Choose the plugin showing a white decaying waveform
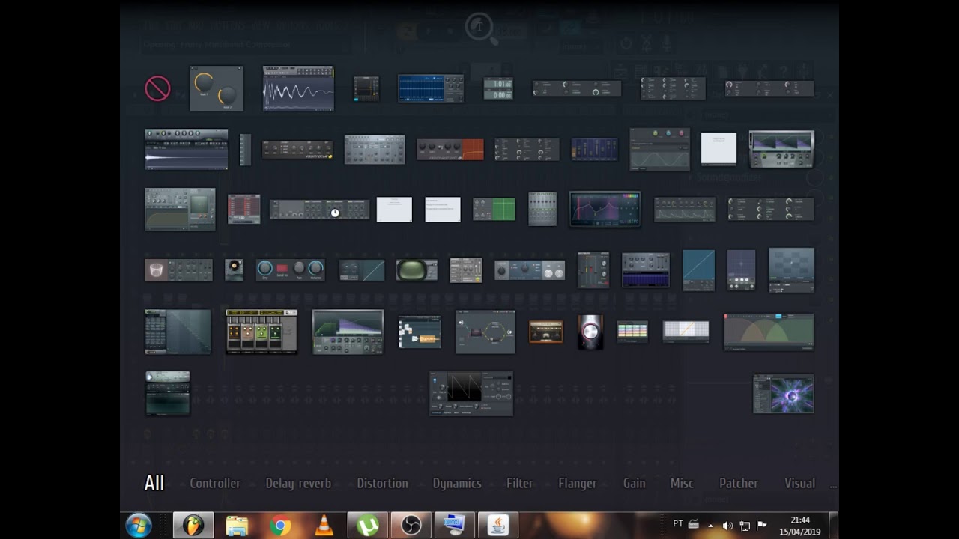The image size is (959, 539). (298, 88)
